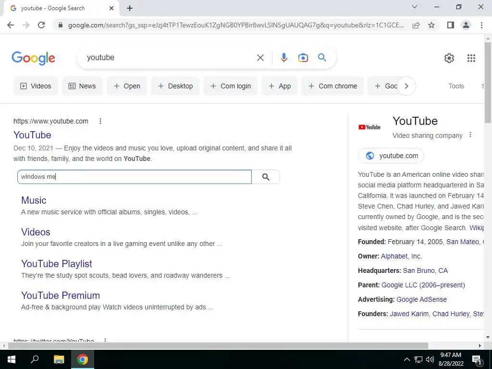Show hidden system tray icons chevron
The height and width of the screenshot is (369, 492).
pos(406,359)
